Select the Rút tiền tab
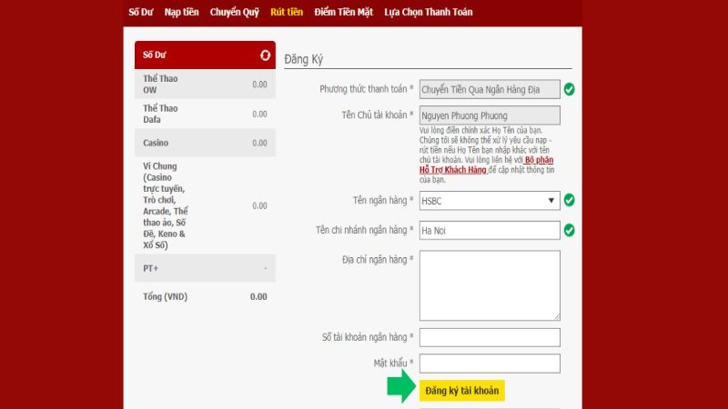The width and height of the screenshot is (728, 409). point(287,12)
